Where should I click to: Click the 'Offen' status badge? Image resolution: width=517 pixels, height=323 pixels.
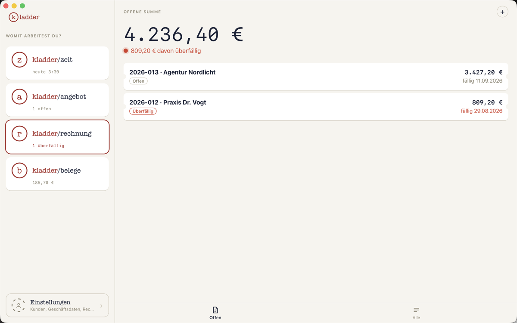point(138,81)
